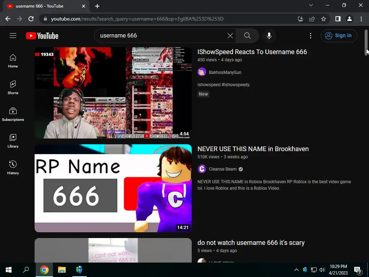Toggle the browser side panel
The image size is (369, 277).
pos(338,19)
